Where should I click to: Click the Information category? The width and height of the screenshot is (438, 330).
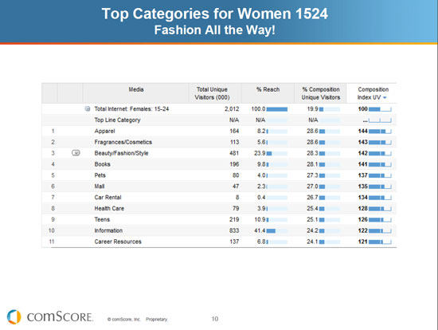[108, 230]
